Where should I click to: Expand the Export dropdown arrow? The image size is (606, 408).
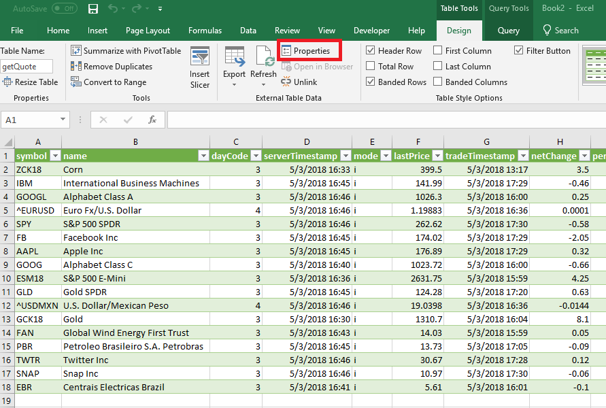(x=234, y=84)
